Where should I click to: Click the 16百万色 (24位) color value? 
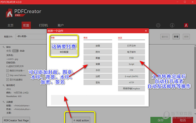click(x=21, y=93)
